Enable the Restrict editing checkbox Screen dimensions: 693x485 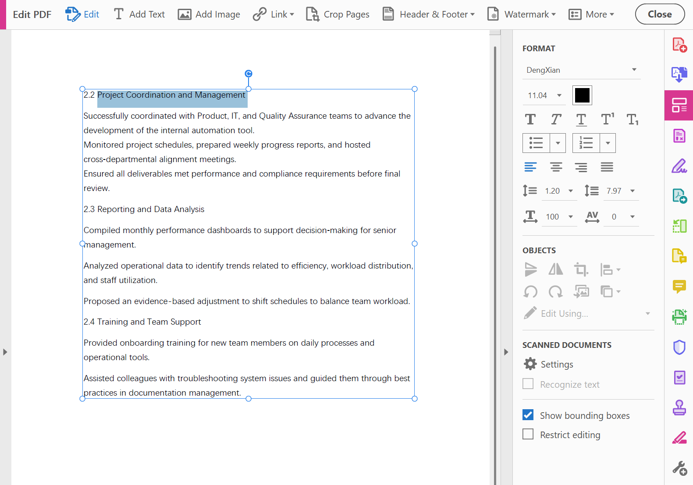528,434
